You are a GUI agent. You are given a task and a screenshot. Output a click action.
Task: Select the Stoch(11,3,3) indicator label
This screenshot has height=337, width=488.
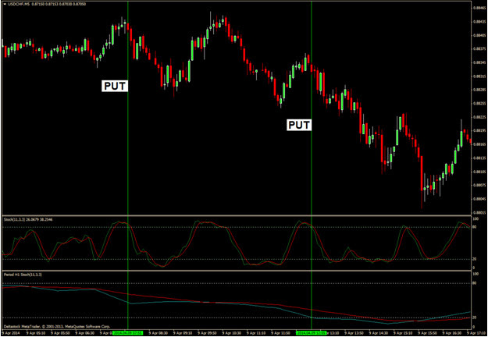[12, 220]
